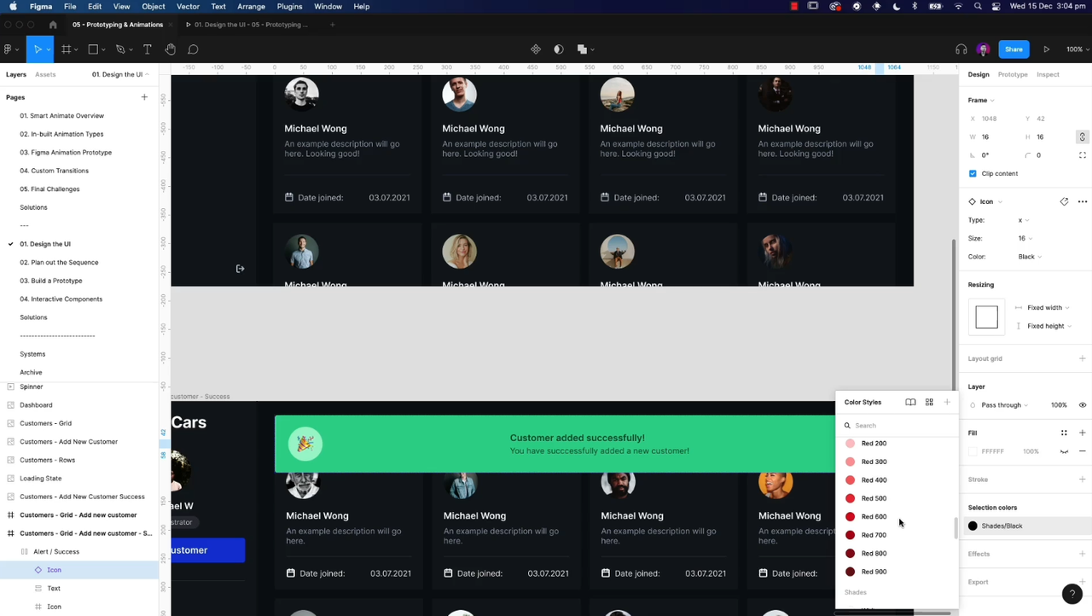Enable the Clip content checkbox

tap(973, 173)
